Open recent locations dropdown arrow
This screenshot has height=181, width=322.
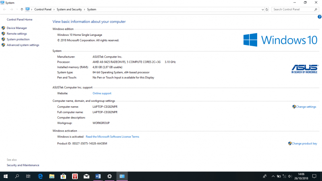pyautogui.click(x=17, y=9)
